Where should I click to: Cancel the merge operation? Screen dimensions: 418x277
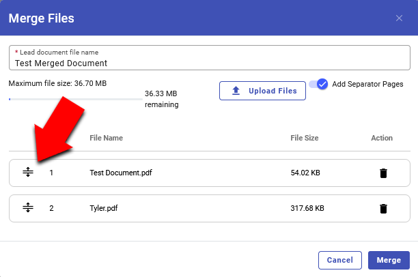click(339, 260)
